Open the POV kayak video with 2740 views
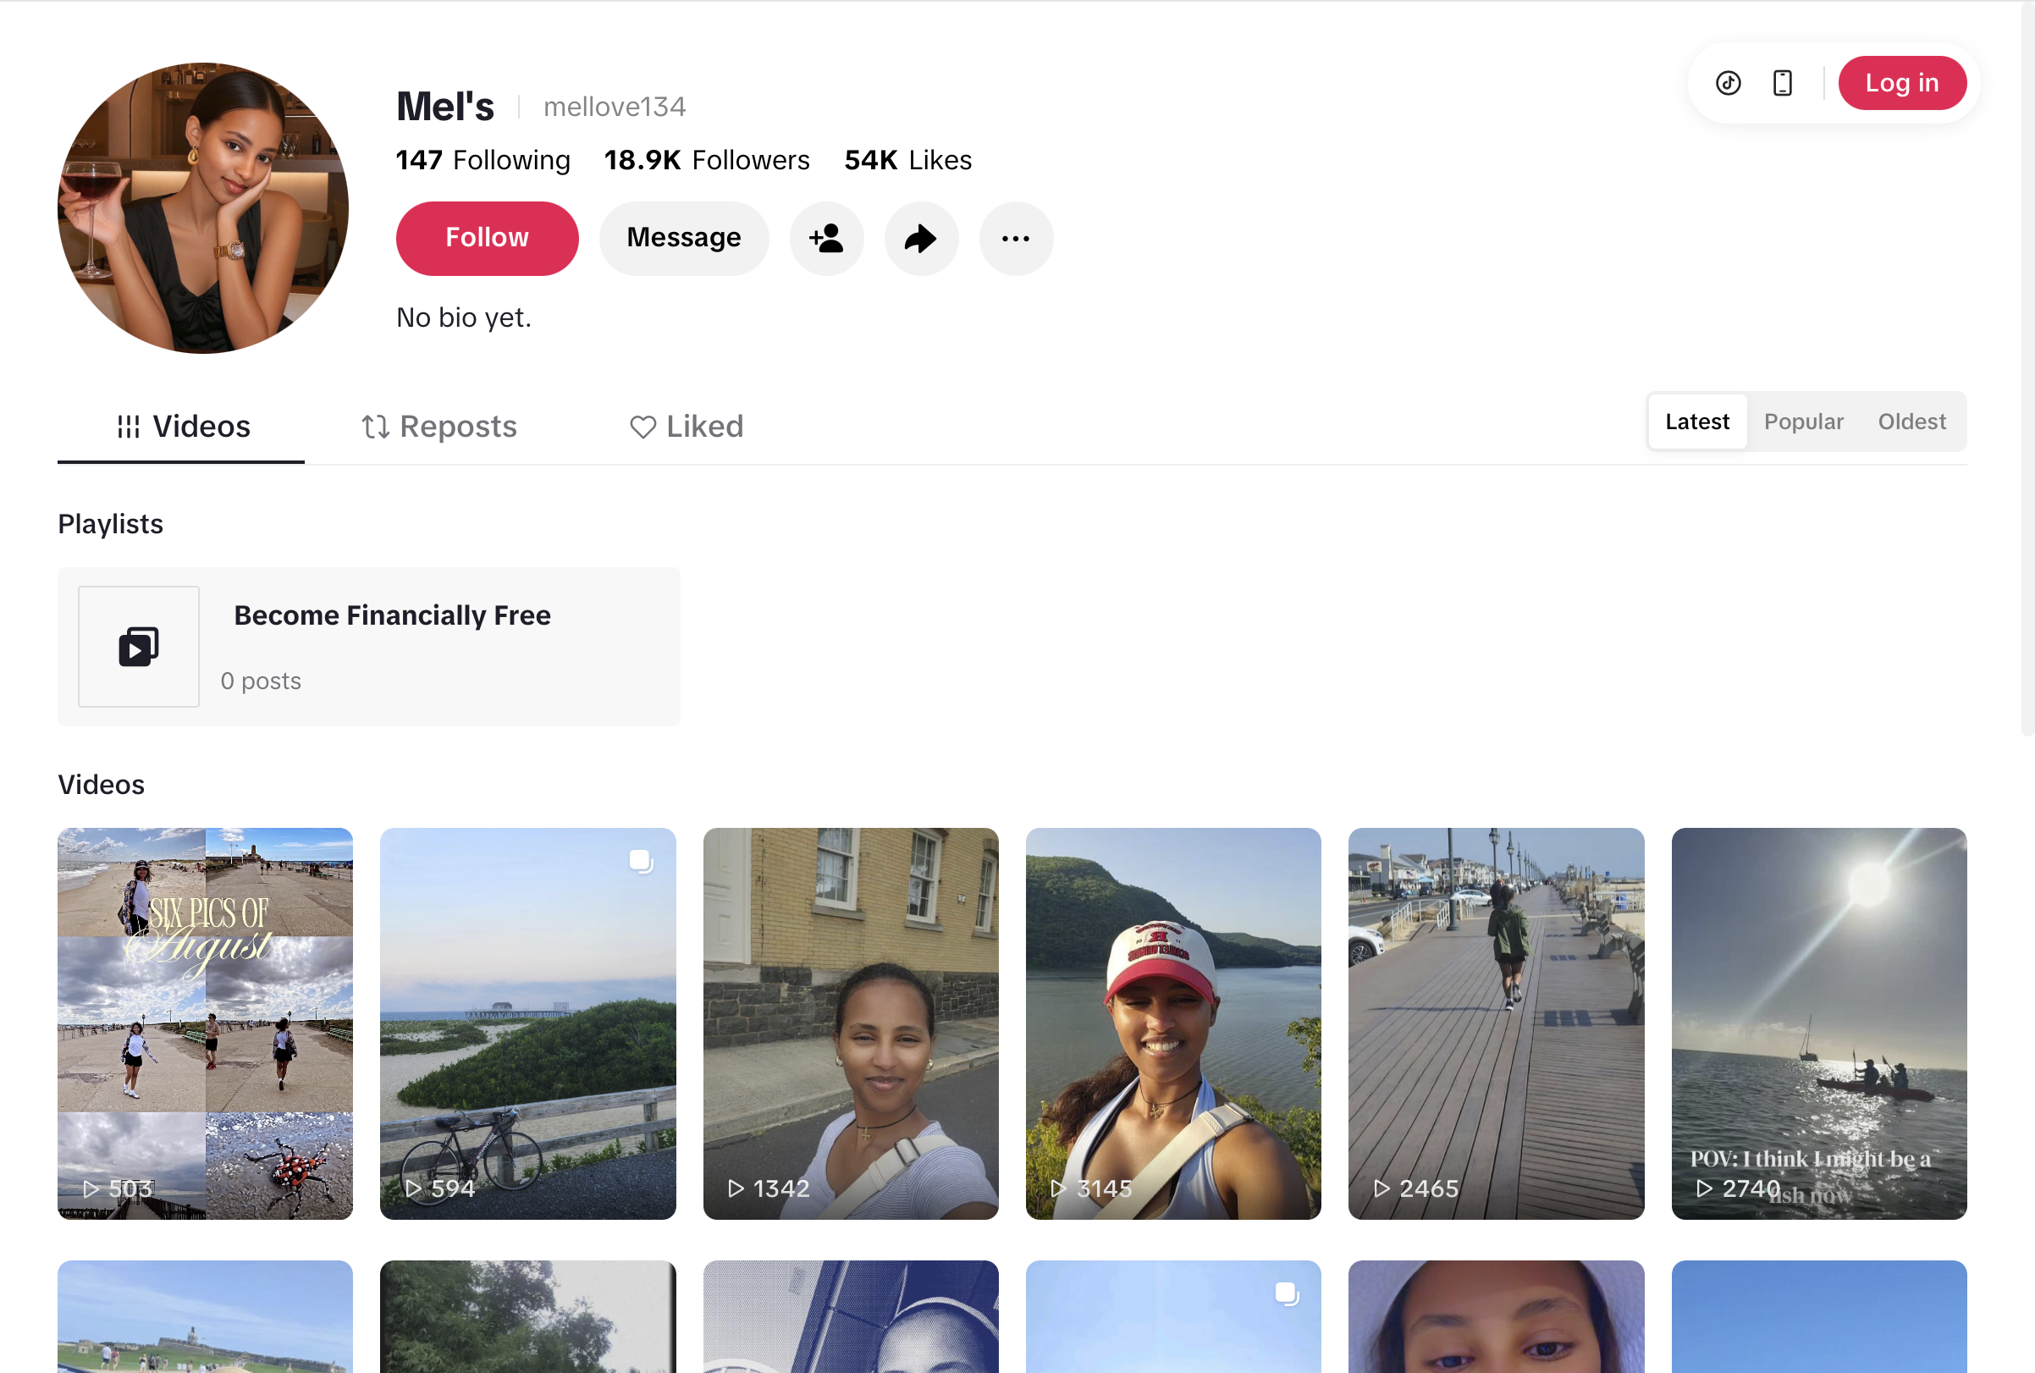Screen dimensions: 2035x1373 1818,1023
